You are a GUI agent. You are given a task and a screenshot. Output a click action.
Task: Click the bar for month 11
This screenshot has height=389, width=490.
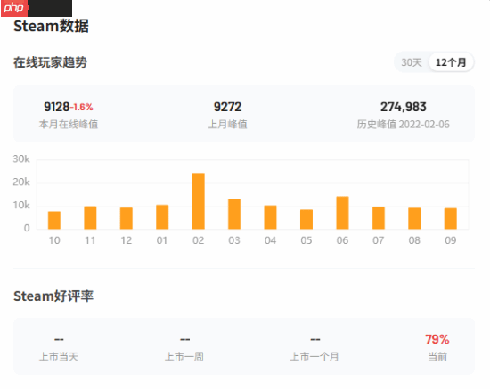[x=90, y=217]
